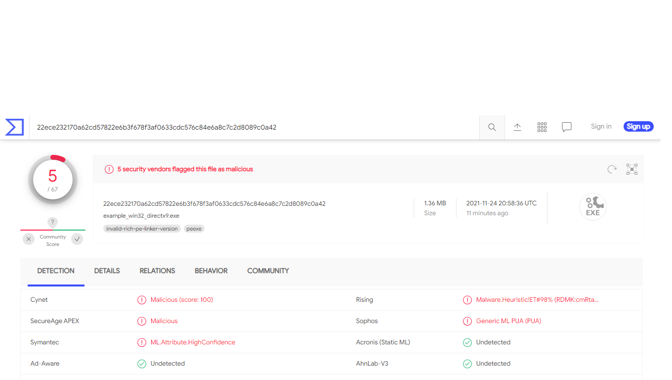
Task: Click the red alert icon beside Cynet
Action: (x=142, y=300)
